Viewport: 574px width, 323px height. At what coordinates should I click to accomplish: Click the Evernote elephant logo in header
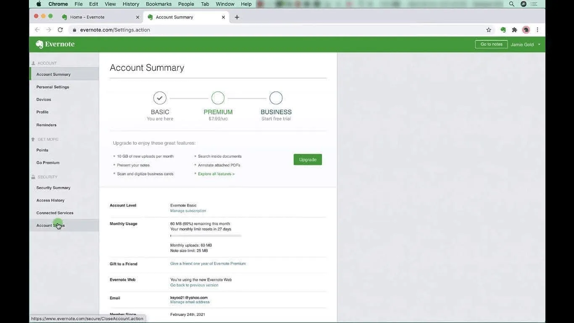click(39, 44)
